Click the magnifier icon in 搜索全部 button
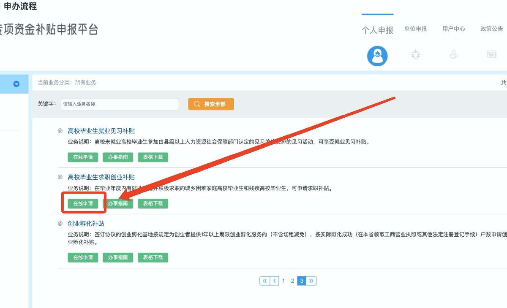507x308 pixels. (x=197, y=104)
